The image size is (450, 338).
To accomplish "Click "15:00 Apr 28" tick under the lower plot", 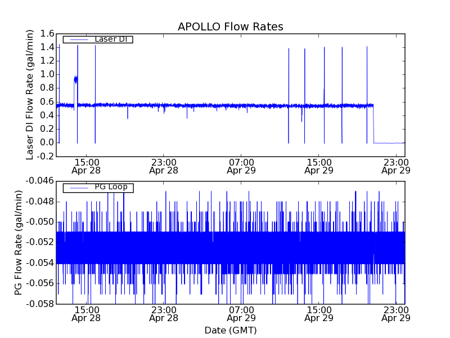I will coord(86,313).
